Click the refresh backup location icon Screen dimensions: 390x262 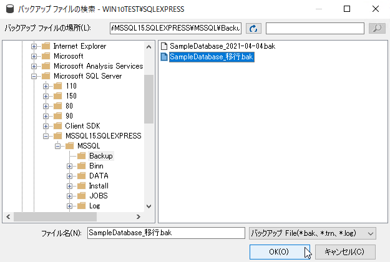tap(253, 28)
